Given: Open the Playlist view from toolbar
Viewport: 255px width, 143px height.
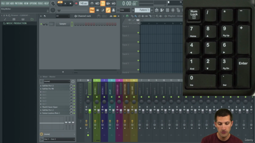Looking at the screenshot, I should point(157,10).
